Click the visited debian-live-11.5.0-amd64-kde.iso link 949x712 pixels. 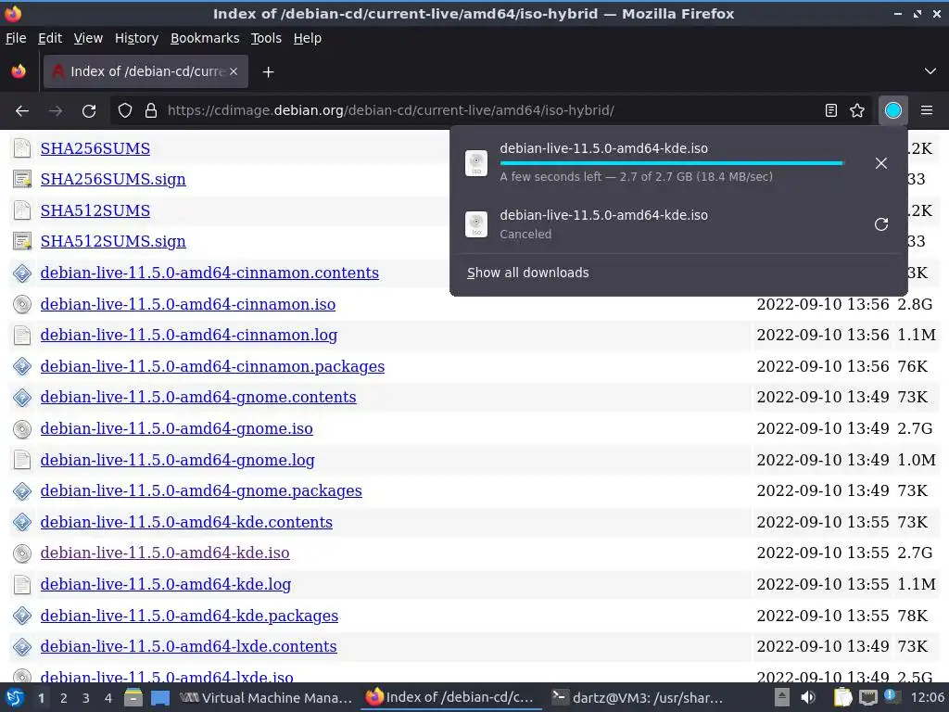(x=165, y=553)
